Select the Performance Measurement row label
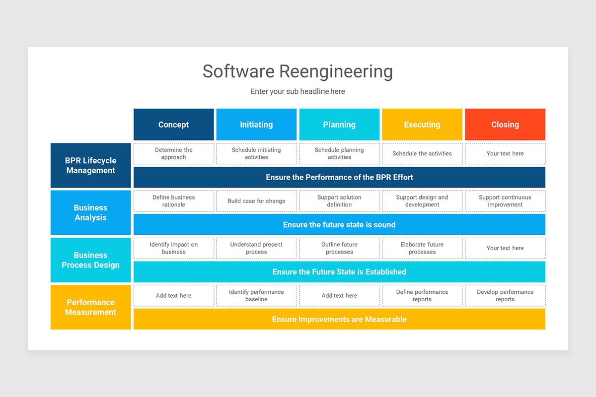Screen dimensions: 596x397 pyautogui.click(x=90, y=307)
